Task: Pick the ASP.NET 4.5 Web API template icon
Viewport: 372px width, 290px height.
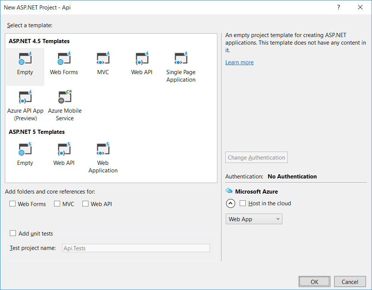Action: click(x=142, y=58)
